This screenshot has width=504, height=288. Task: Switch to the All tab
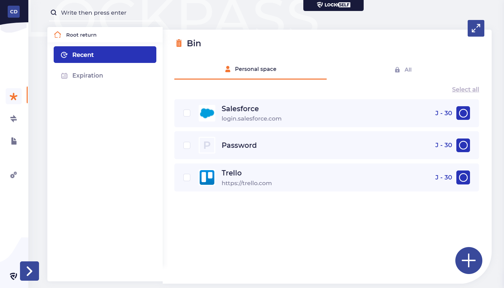pos(403,70)
